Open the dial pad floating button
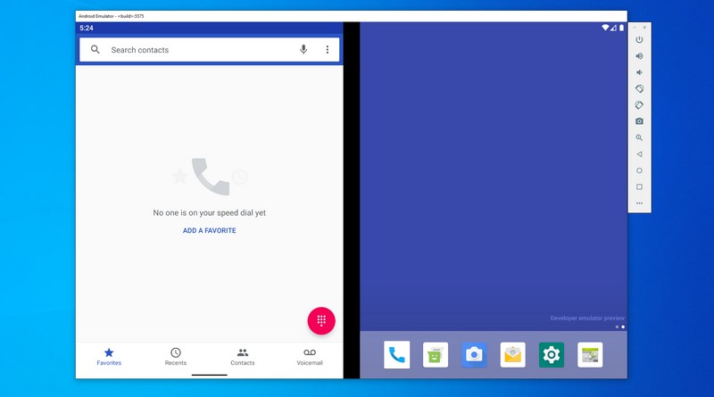714x397 pixels. pos(321,321)
